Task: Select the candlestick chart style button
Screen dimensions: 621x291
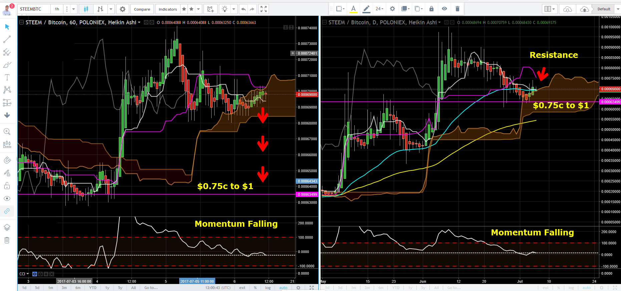Action: click(x=86, y=9)
